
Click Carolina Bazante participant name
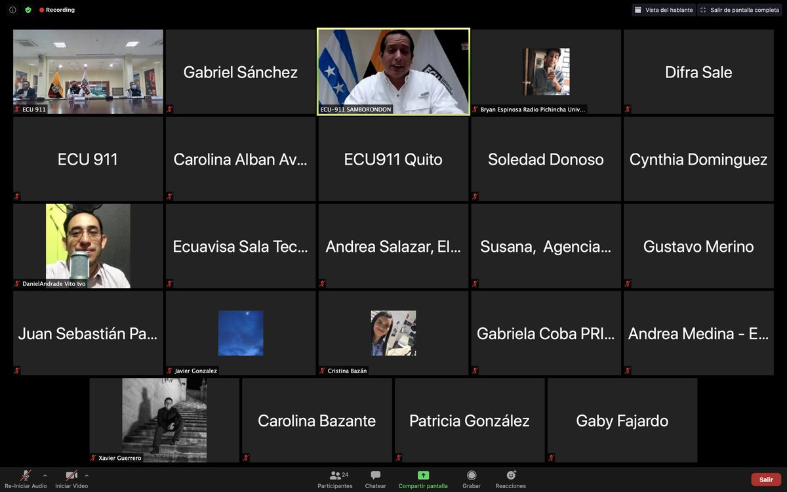tap(317, 421)
